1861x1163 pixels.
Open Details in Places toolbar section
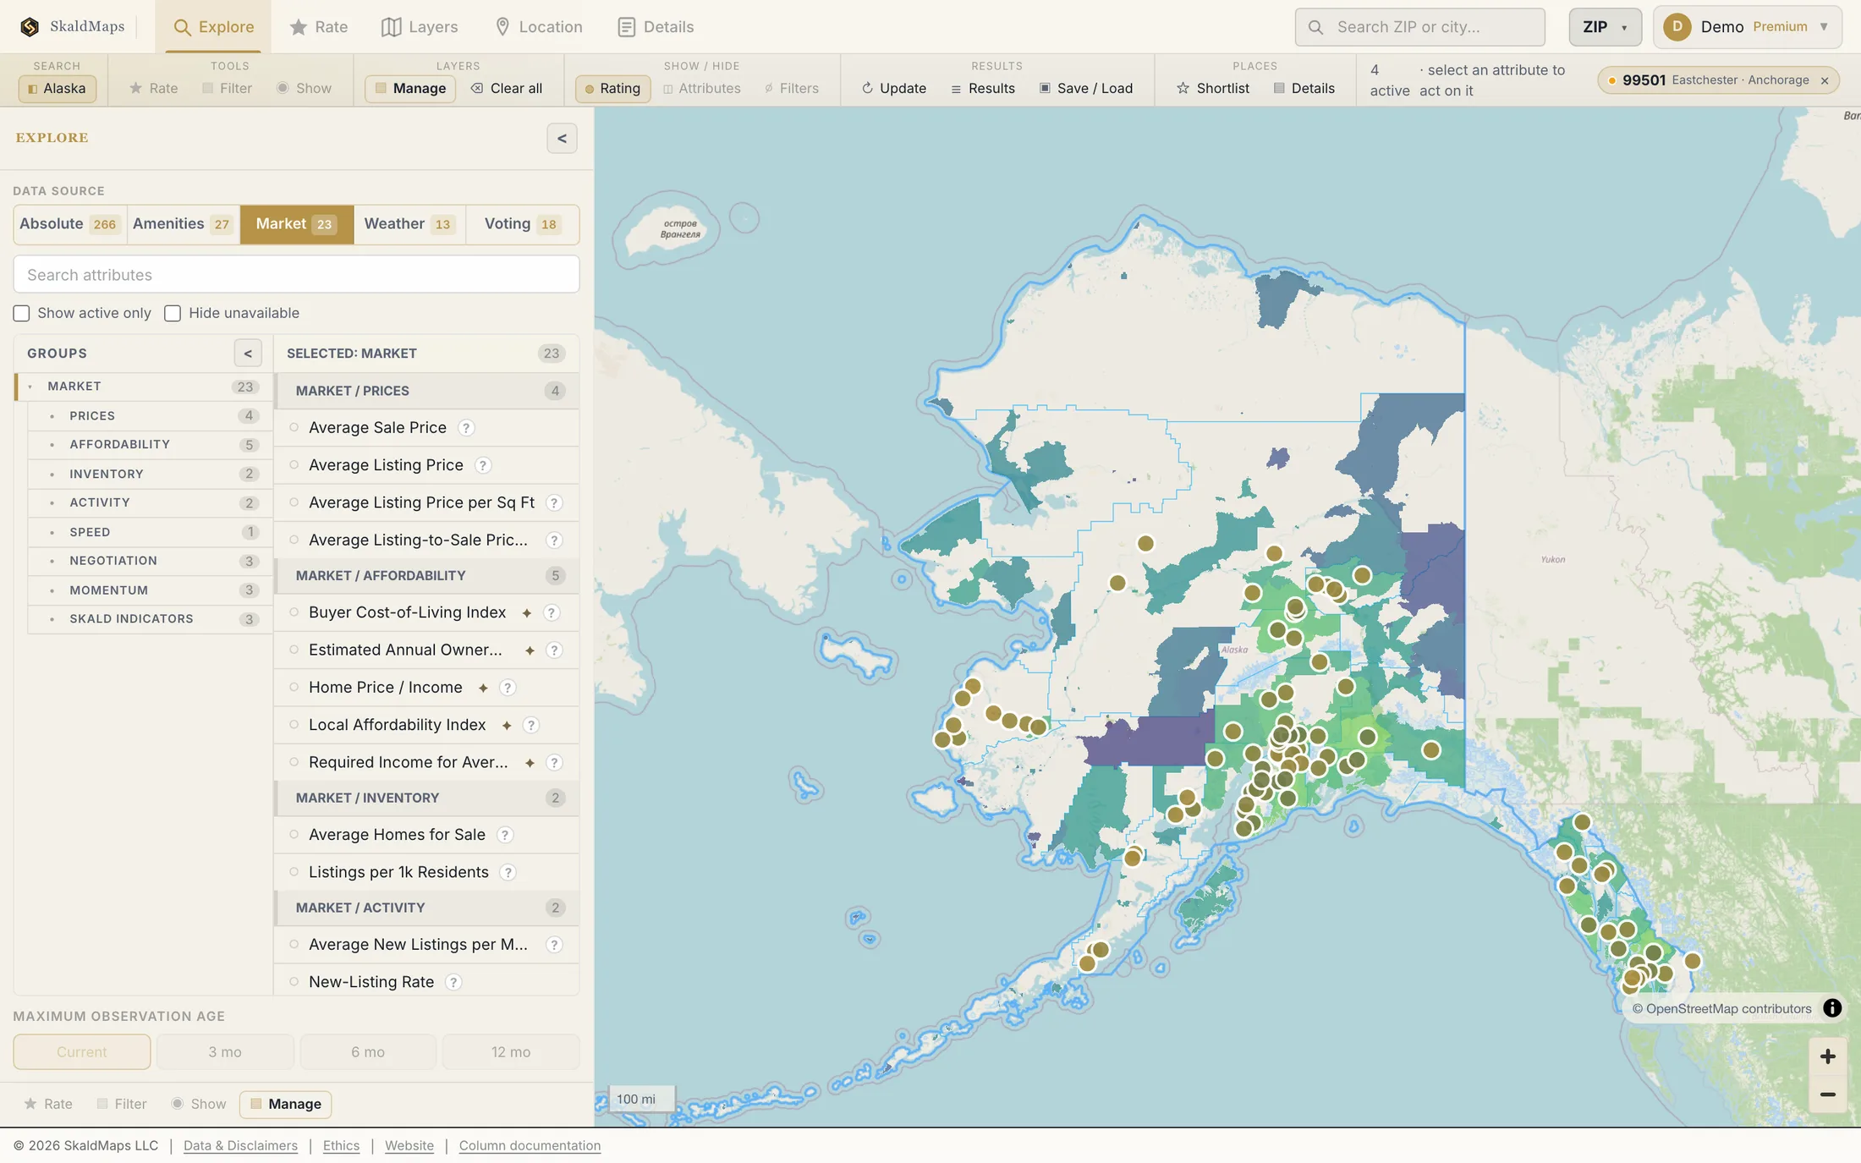click(1304, 88)
